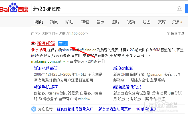Click description text 新浪邮箱积分商城登录
Image resolution: width=188 pixels, height=117 pixels.
(147, 96)
